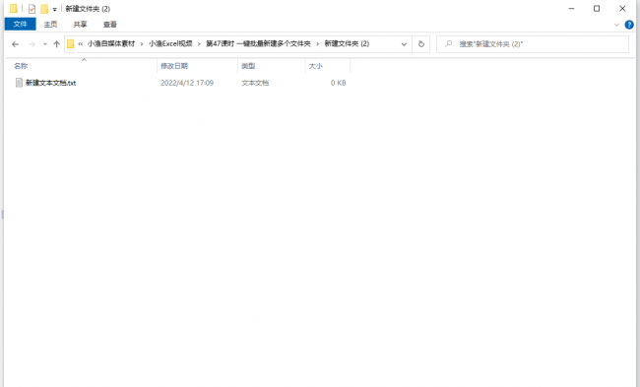Open the 共享 ribbon tab
The height and width of the screenshot is (387, 640).
(x=80, y=25)
